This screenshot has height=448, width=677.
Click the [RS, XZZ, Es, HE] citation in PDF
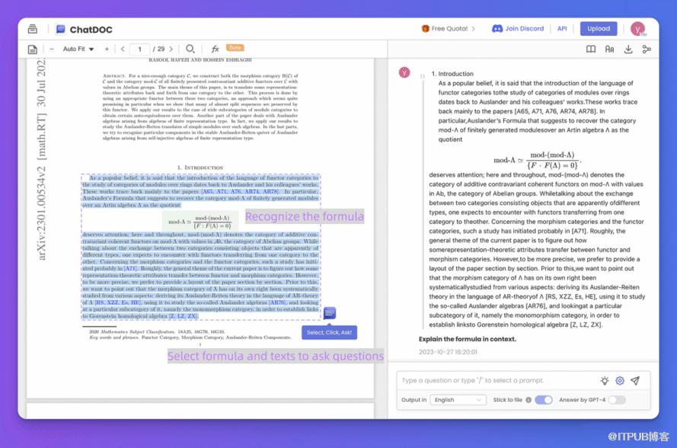pos(117,302)
